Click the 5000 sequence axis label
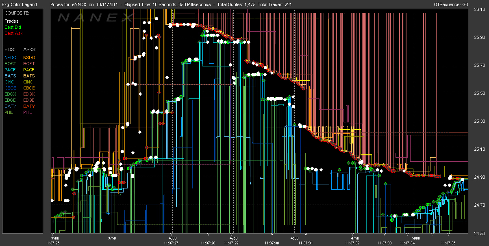Image resolution: width=489 pixels, height=246 pixels. click(x=416, y=238)
